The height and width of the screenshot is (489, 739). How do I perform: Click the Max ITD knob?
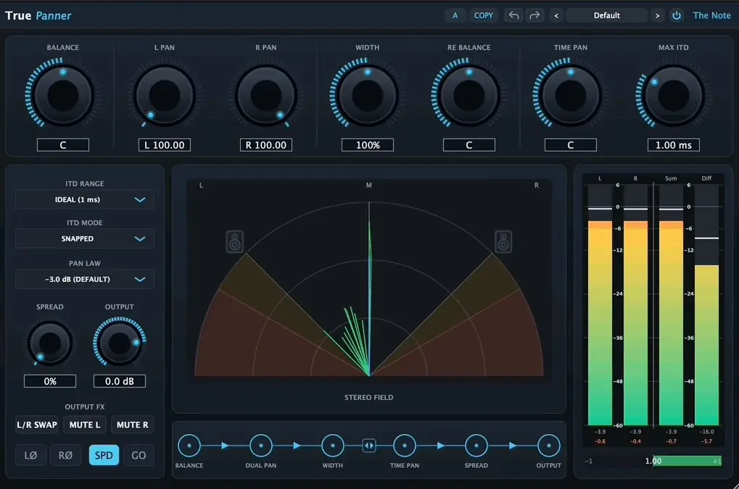click(x=674, y=96)
